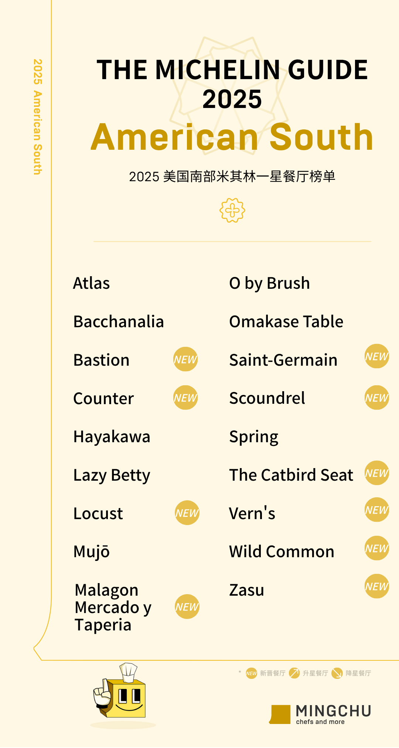The image size is (399, 748).
Task: Click the Malagon Mercado y Taperia entry
Action: pyautogui.click(x=113, y=607)
